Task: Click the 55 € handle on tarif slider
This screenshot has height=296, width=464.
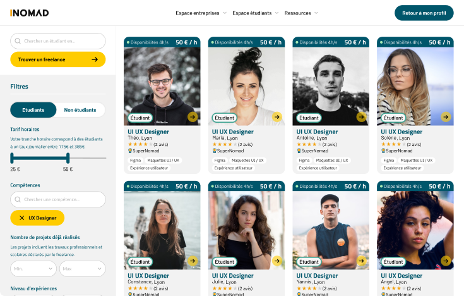Action: coord(68,158)
